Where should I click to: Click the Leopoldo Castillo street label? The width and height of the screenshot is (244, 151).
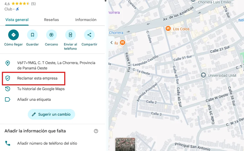[146, 61]
